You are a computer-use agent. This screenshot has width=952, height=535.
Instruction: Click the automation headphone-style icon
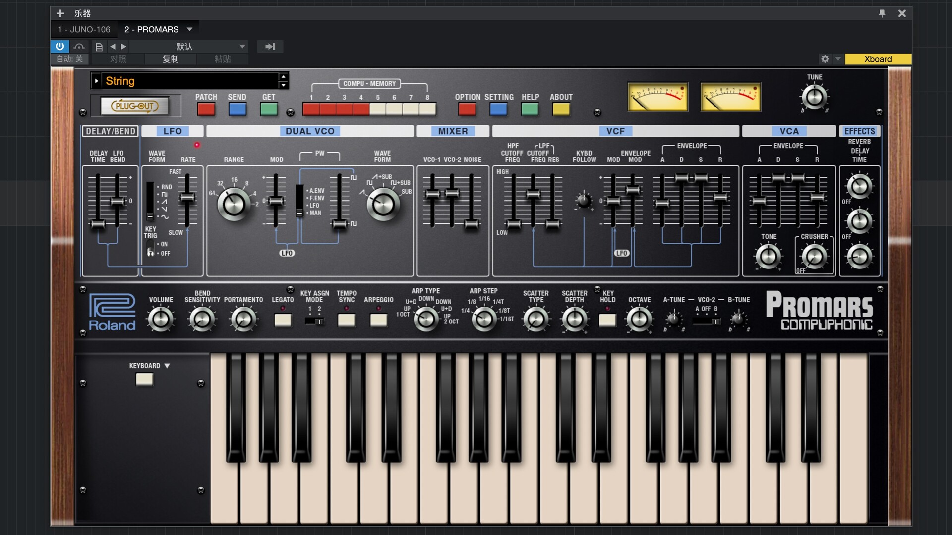[x=79, y=47]
